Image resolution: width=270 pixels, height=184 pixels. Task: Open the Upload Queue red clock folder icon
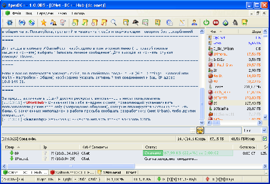coord(94,23)
